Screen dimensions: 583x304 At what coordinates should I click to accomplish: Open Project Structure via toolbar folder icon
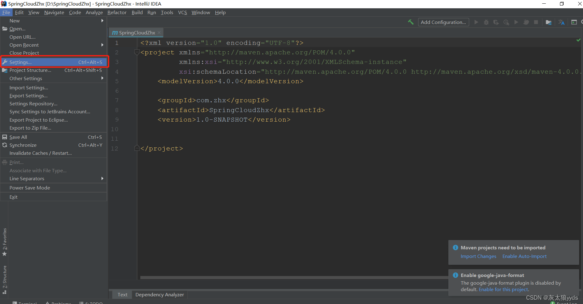point(549,22)
